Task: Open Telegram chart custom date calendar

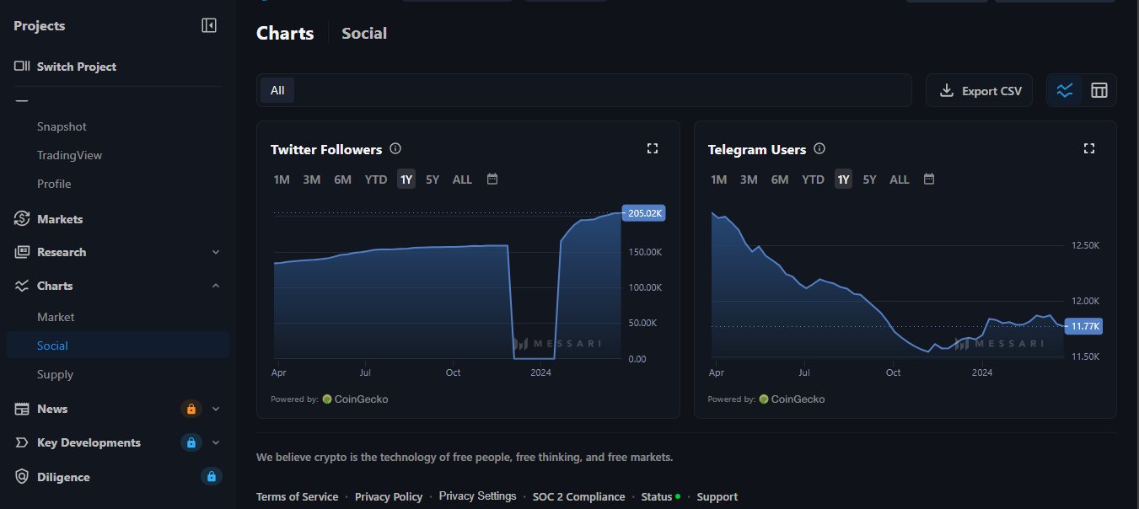Action: 929,179
